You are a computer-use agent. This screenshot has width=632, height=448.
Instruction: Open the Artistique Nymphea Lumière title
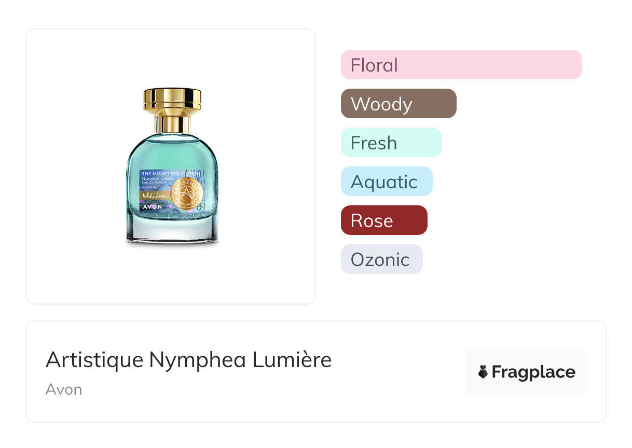[x=188, y=360]
